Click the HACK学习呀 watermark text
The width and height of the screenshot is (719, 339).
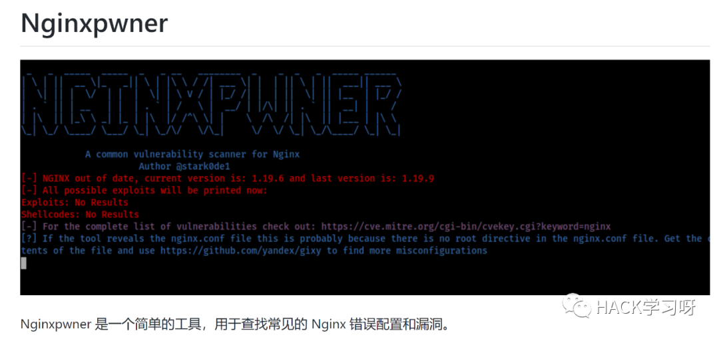(x=646, y=307)
